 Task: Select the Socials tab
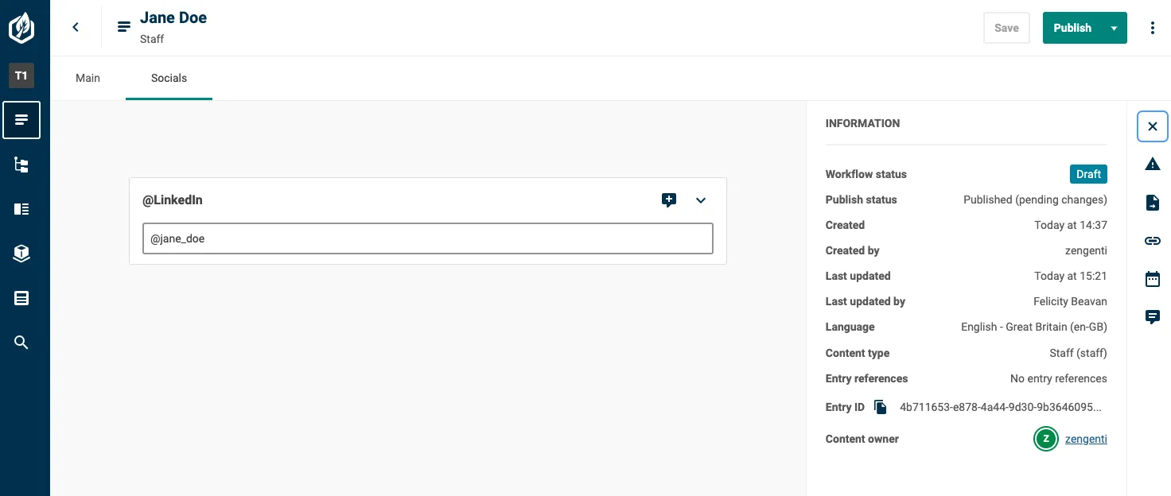pos(169,78)
